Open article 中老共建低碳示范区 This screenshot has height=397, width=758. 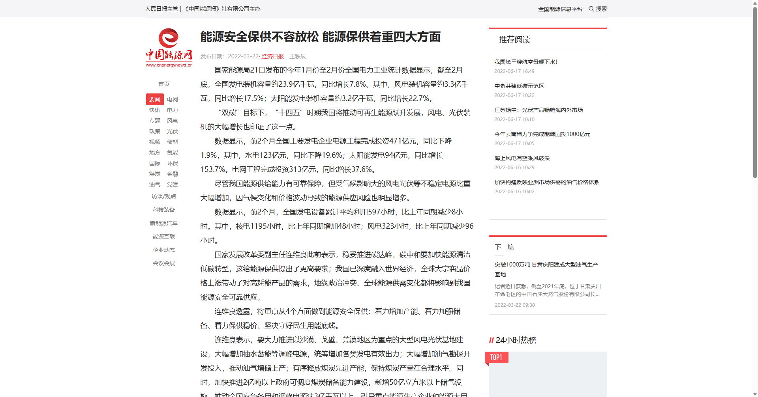(x=519, y=86)
